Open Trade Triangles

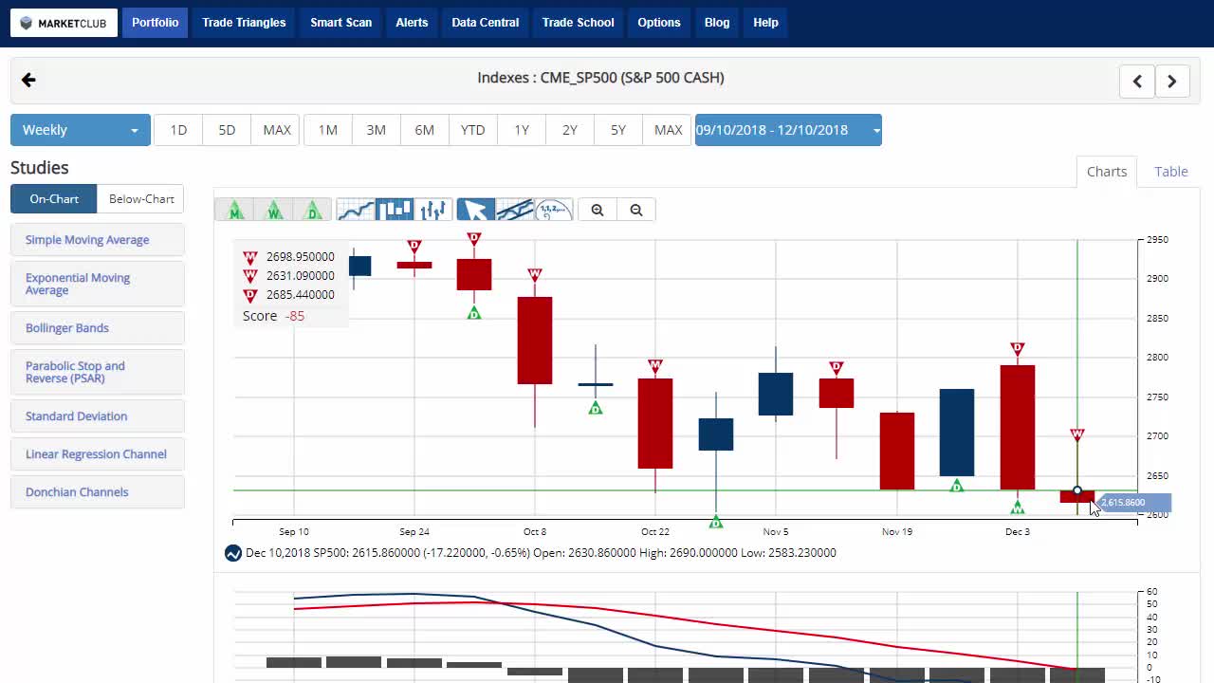coord(244,23)
